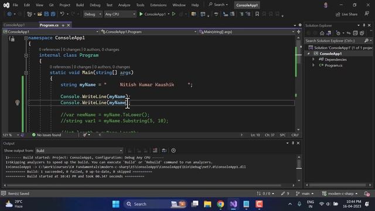Image resolution: width=375 pixels, height=211 pixels.
Task: Collapse all items in Solution Explorer
Action: coord(355,33)
